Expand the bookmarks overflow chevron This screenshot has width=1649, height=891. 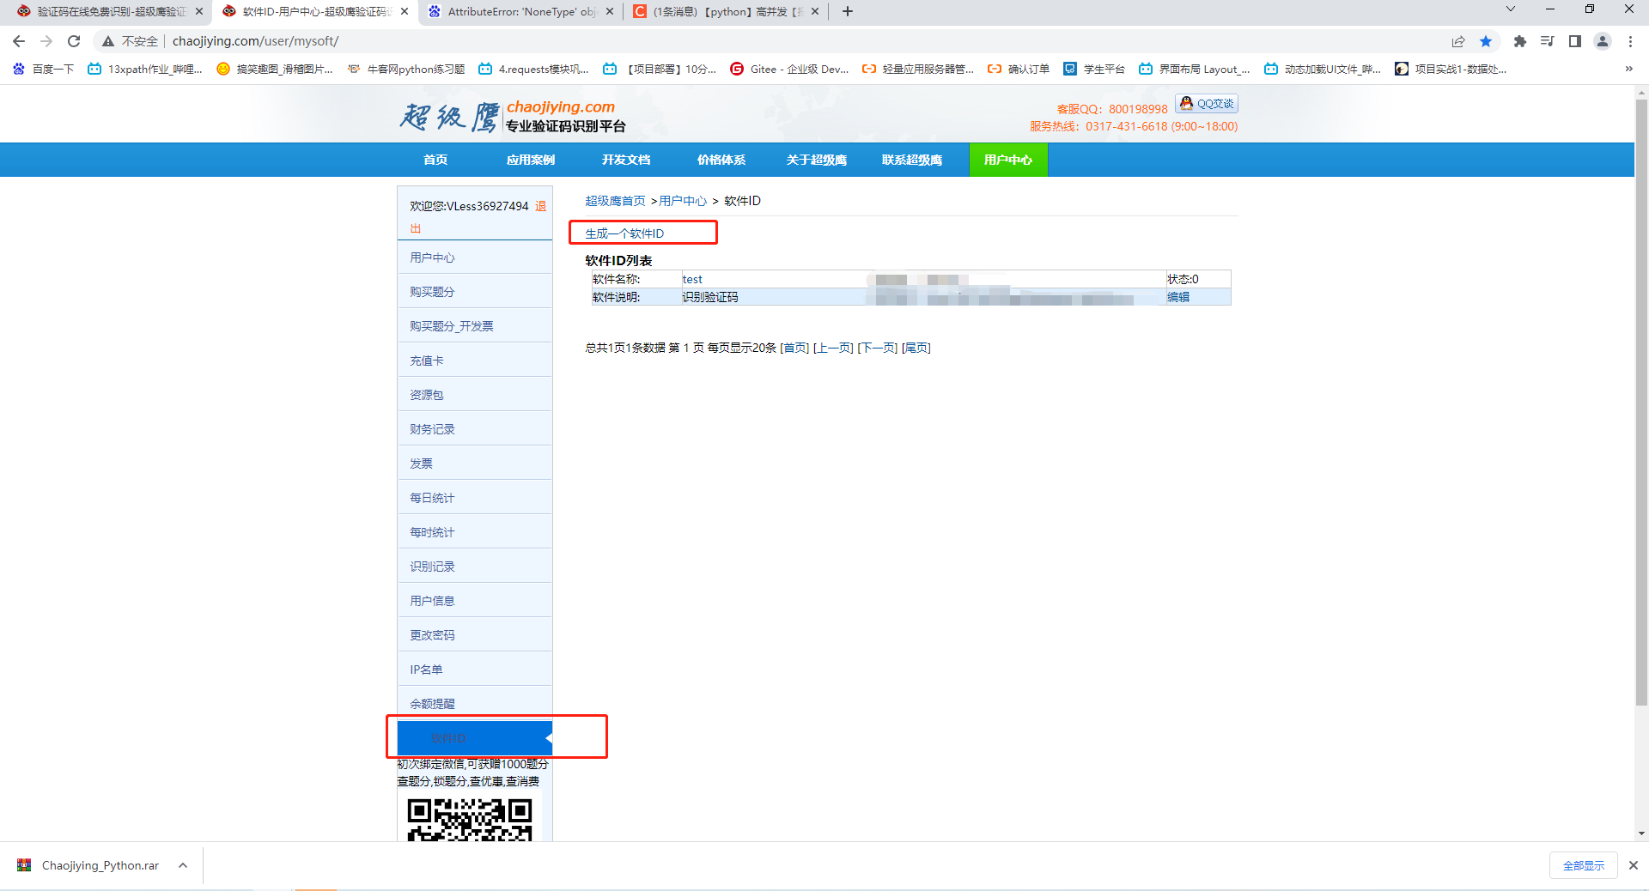(1628, 69)
